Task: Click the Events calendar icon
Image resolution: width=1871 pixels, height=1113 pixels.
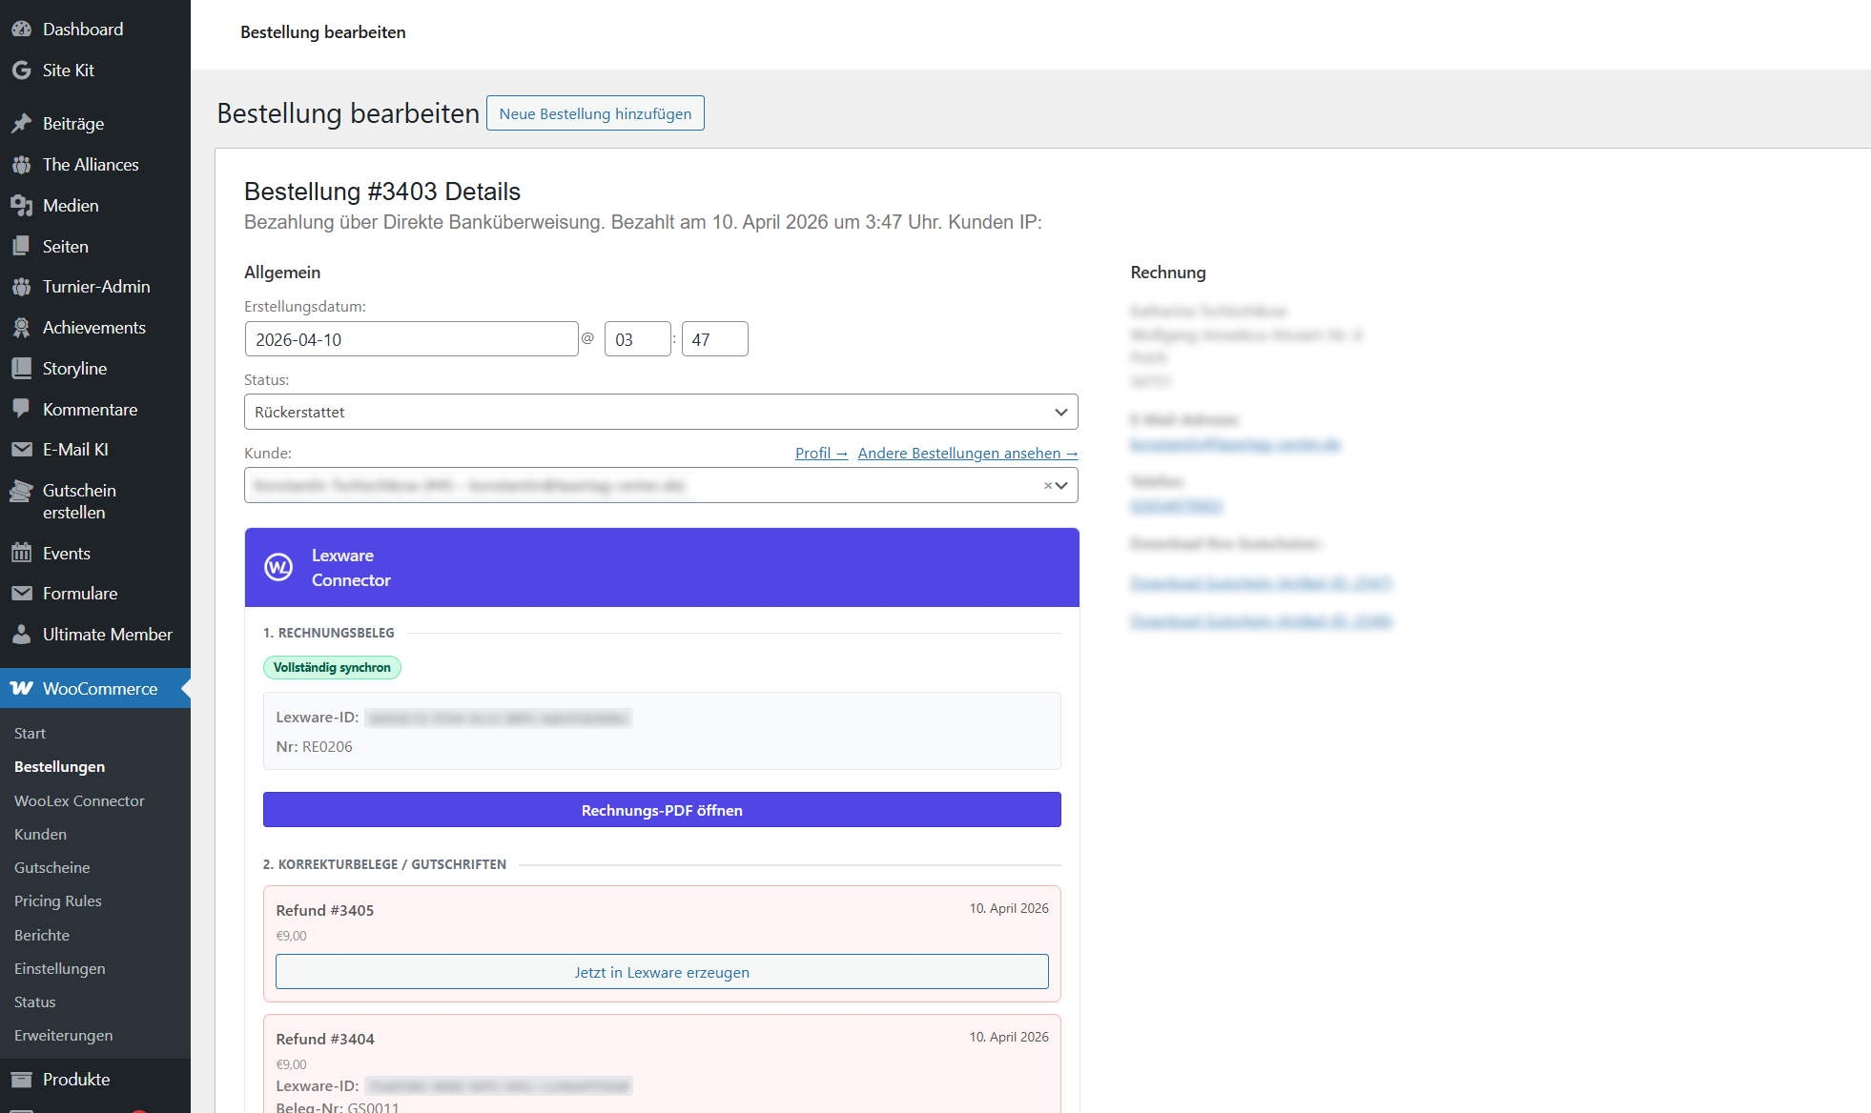Action: tap(21, 554)
